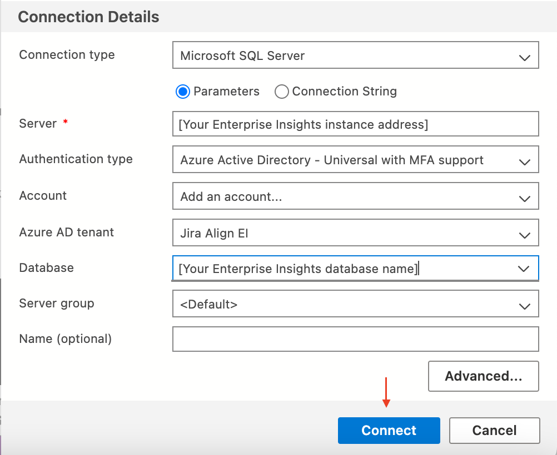Open the Database name dropdown
The height and width of the screenshot is (455, 557).
click(356, 268)
